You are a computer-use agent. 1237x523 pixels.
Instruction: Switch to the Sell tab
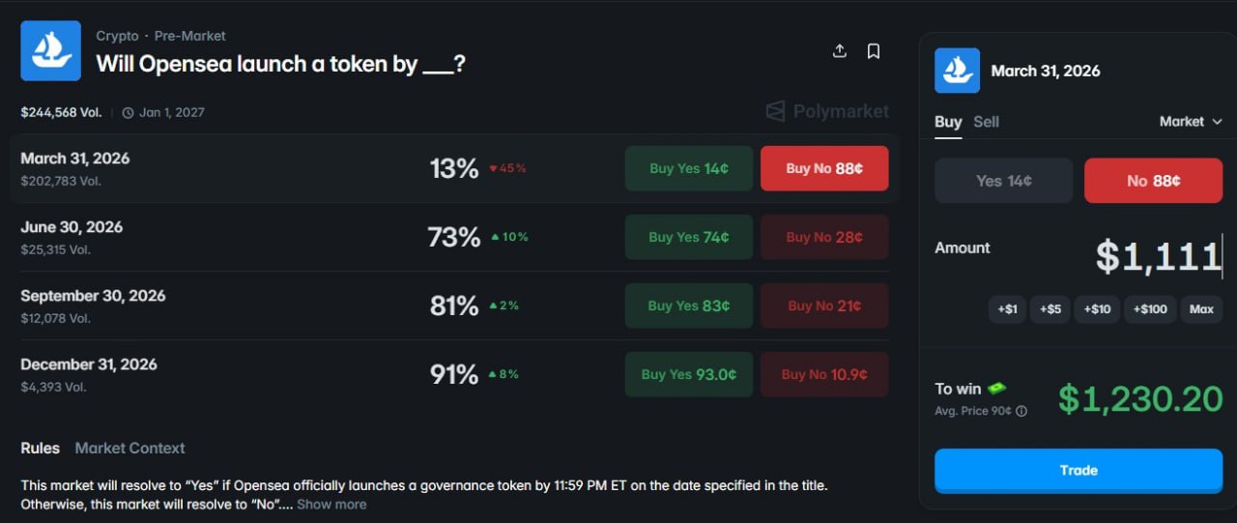[986, 122]
